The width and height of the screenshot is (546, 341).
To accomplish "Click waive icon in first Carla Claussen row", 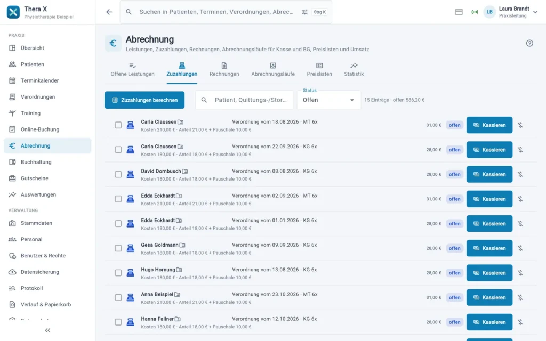I will coord(520,125).
